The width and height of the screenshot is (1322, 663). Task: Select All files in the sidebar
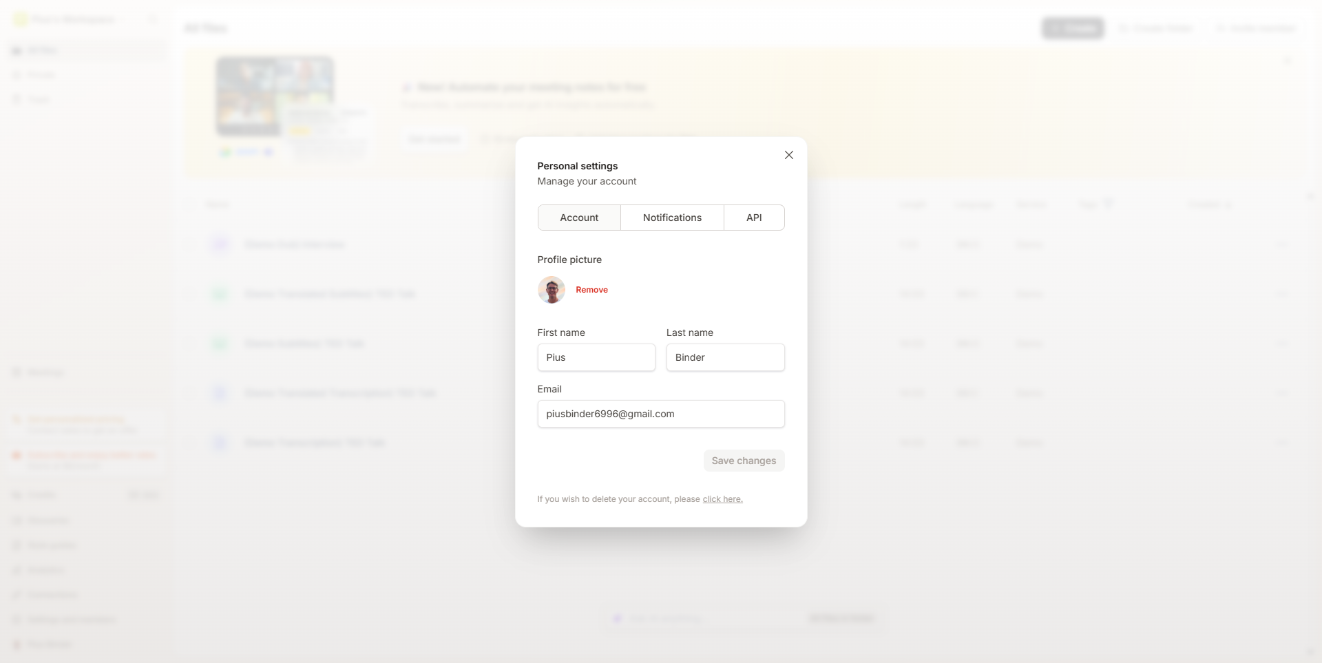tap(43, 50)
